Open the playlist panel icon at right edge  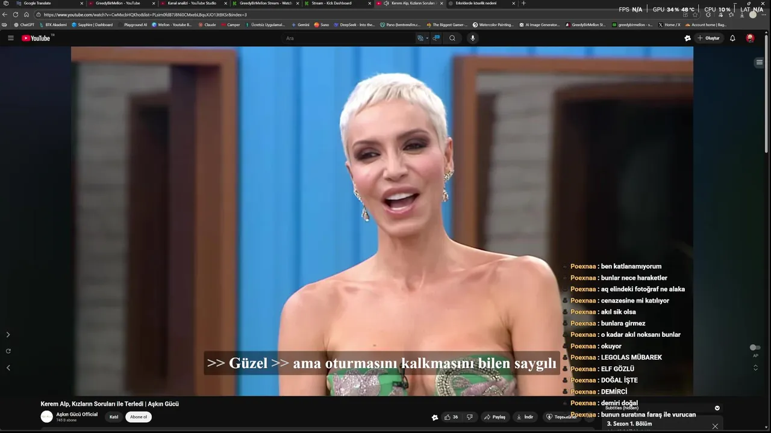click(x=760, y=62)
